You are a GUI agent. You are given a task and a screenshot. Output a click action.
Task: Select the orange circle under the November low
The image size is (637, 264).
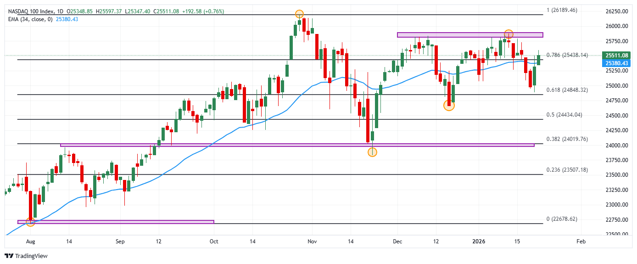click(372, 152)
